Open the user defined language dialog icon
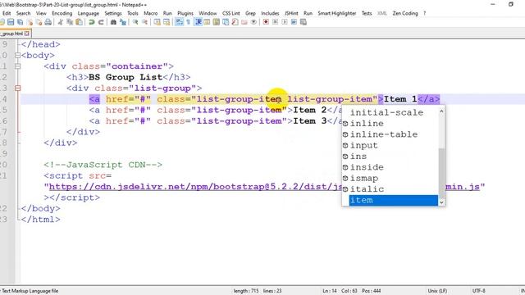 click(207, 22)
